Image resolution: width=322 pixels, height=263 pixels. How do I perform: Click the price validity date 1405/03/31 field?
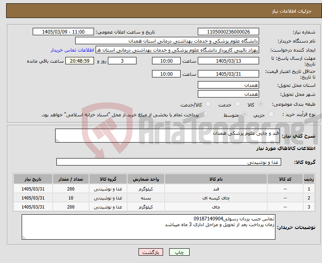(228, 74)
